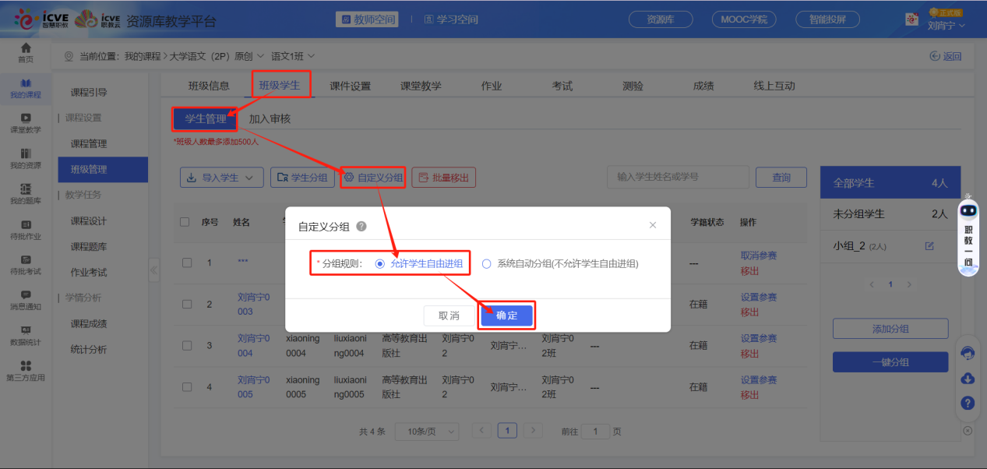Screen dimensions: 987x469
Task: Click the 一键分组 button
Action: 890,361
